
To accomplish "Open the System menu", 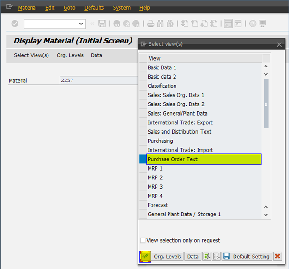I will click(x=121, y=8).
